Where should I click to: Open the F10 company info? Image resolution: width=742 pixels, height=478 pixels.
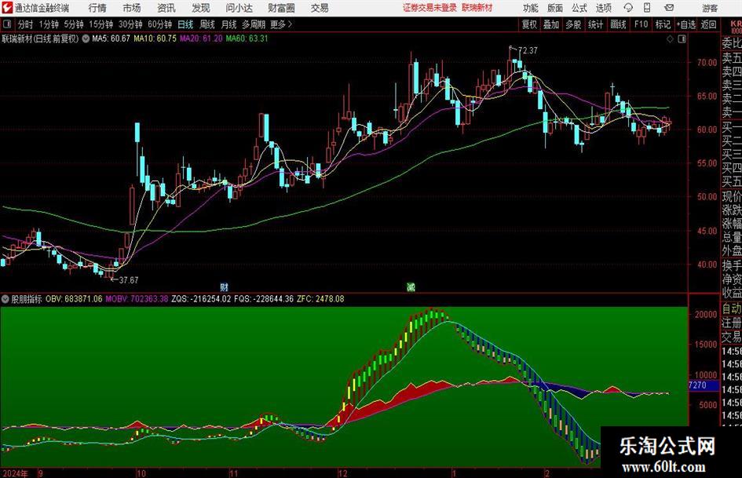tap(641, 24)
